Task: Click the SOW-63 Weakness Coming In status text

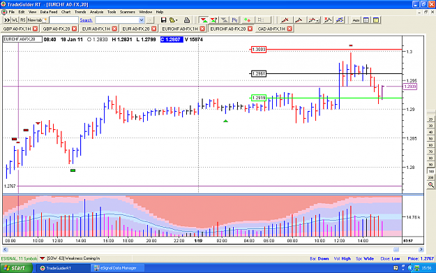Action: pyautogui.click(x=73, y=258)
